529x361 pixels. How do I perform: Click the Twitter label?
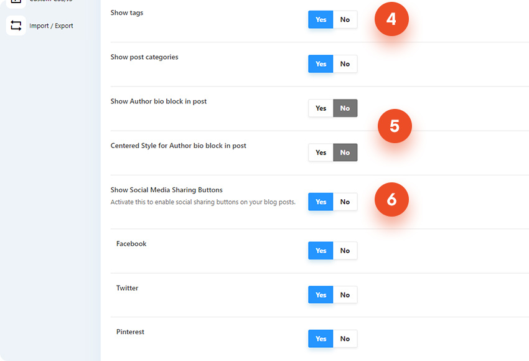coord(127,288)
